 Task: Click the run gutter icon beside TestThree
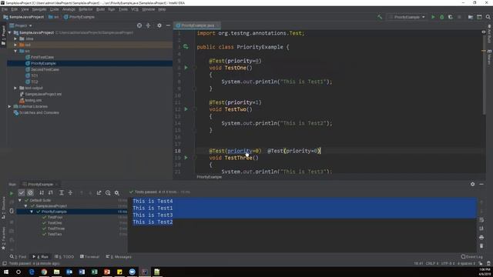186,158
